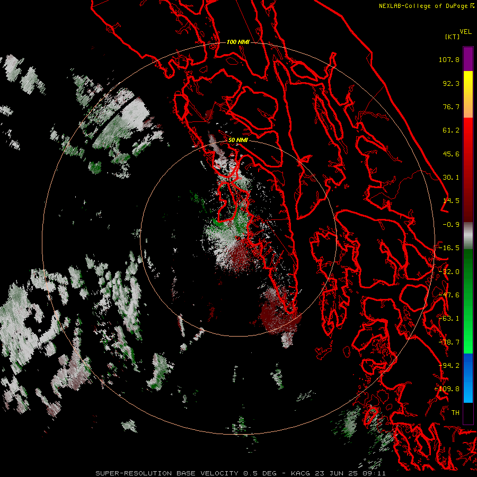
Task: Click the -47.6 velocity scale value
Action: (x=449, y=295)
